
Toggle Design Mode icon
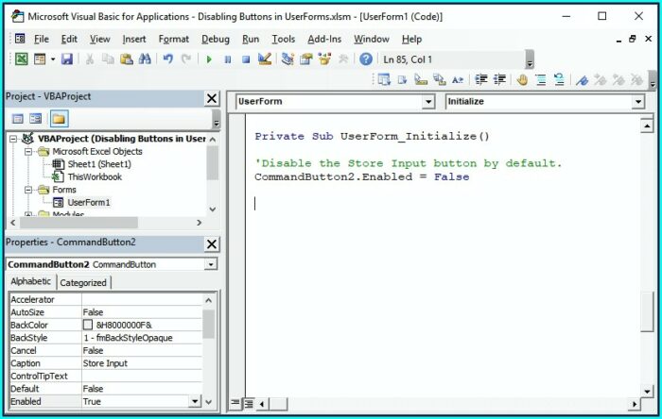(x=265, y=59)
